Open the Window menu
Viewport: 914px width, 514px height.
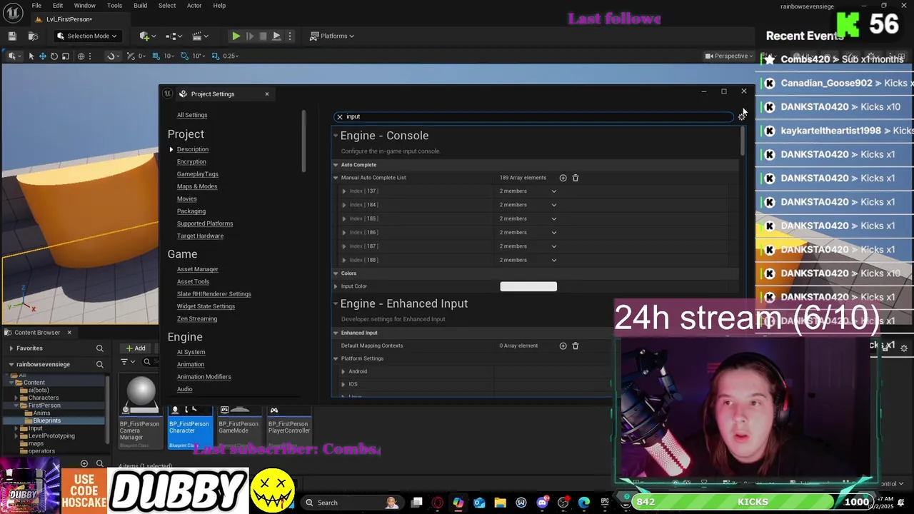[x=84, y=6]
